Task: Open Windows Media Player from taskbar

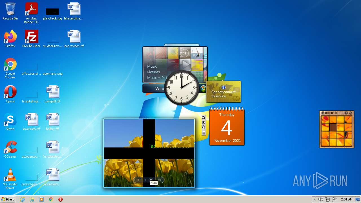Action: [41, 199]
